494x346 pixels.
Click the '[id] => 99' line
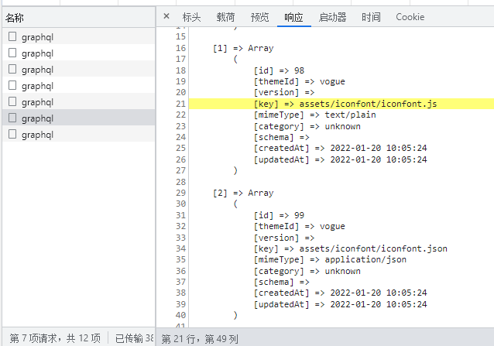click(x=280, y=215)
